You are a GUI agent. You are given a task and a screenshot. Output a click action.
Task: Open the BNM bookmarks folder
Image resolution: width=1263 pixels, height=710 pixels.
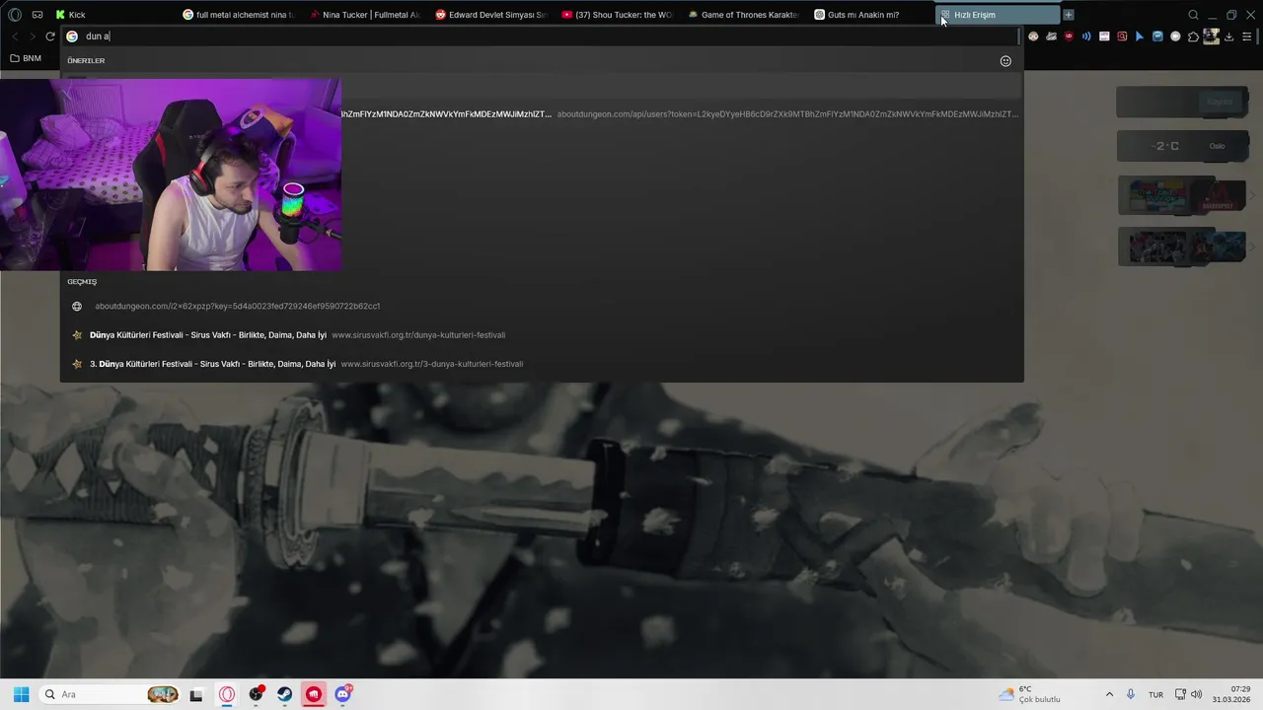click(26, 58)
